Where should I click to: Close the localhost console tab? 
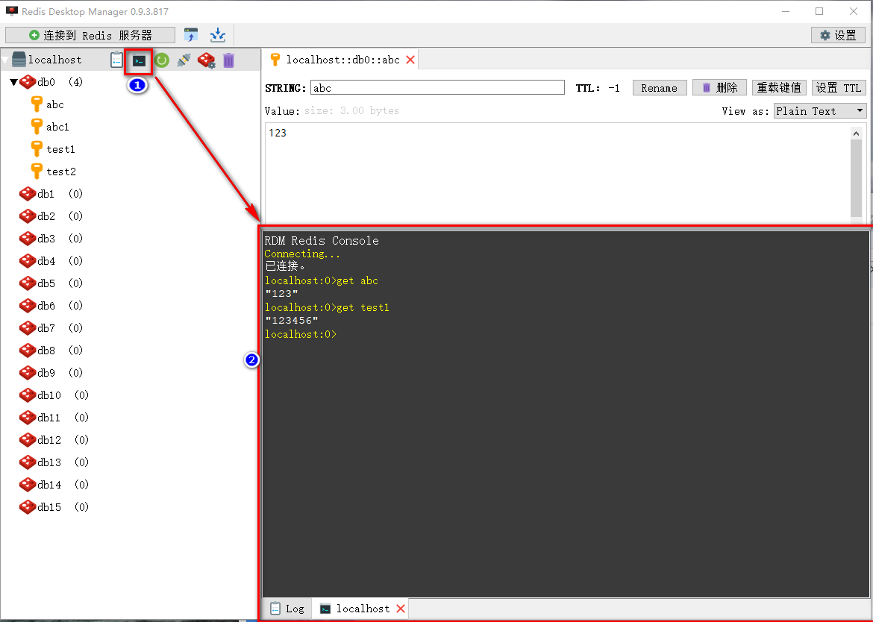tap(400, 609)
